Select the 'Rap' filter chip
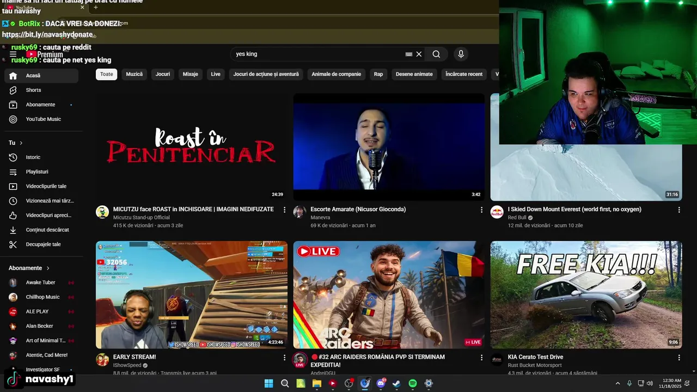The width and height of the screenshot is (697, 392). tap(378, 74)
